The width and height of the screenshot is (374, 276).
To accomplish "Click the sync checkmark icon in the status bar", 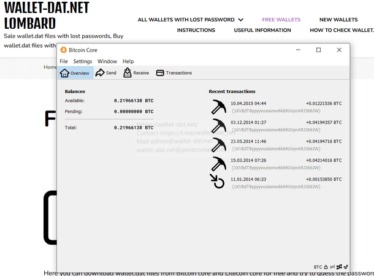I will tap(346, 267).
